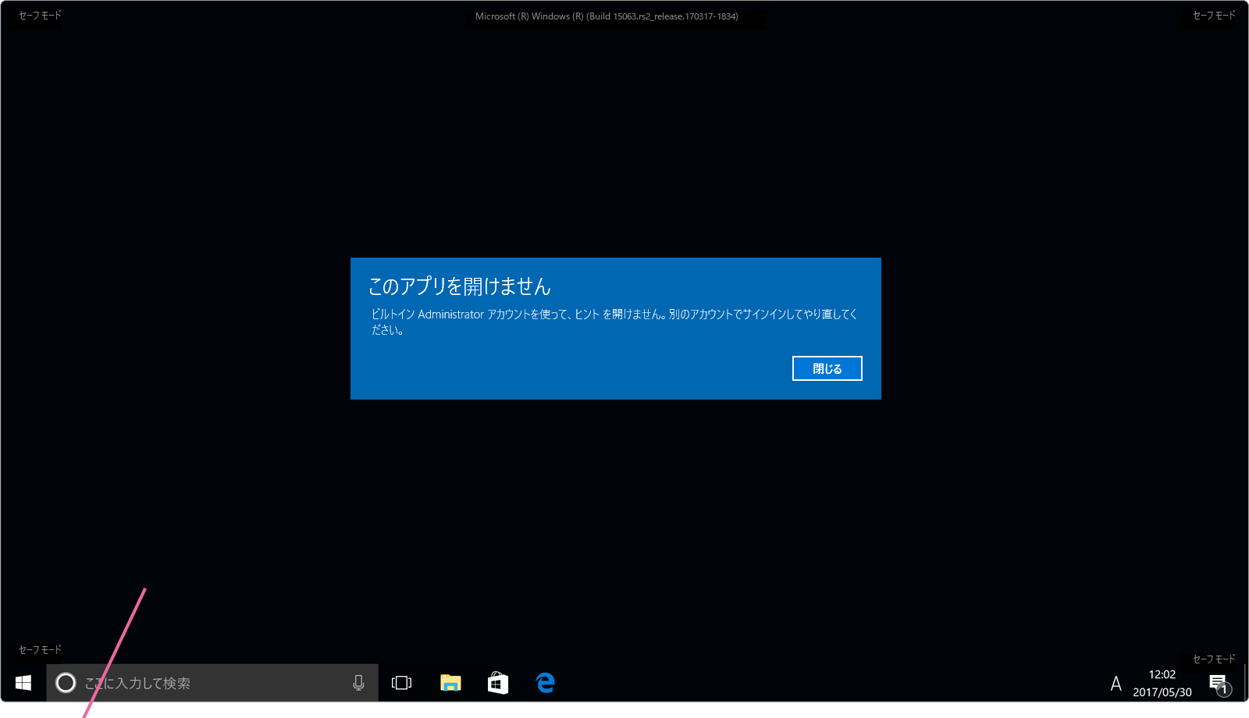Click the Cortana circle icon
1249x718 pixels.
pos(66,683)
